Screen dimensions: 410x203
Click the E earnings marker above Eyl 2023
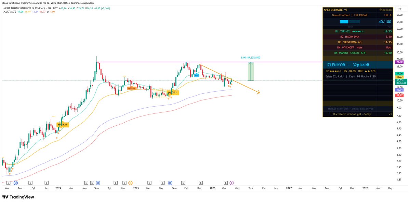click(30, 183)
